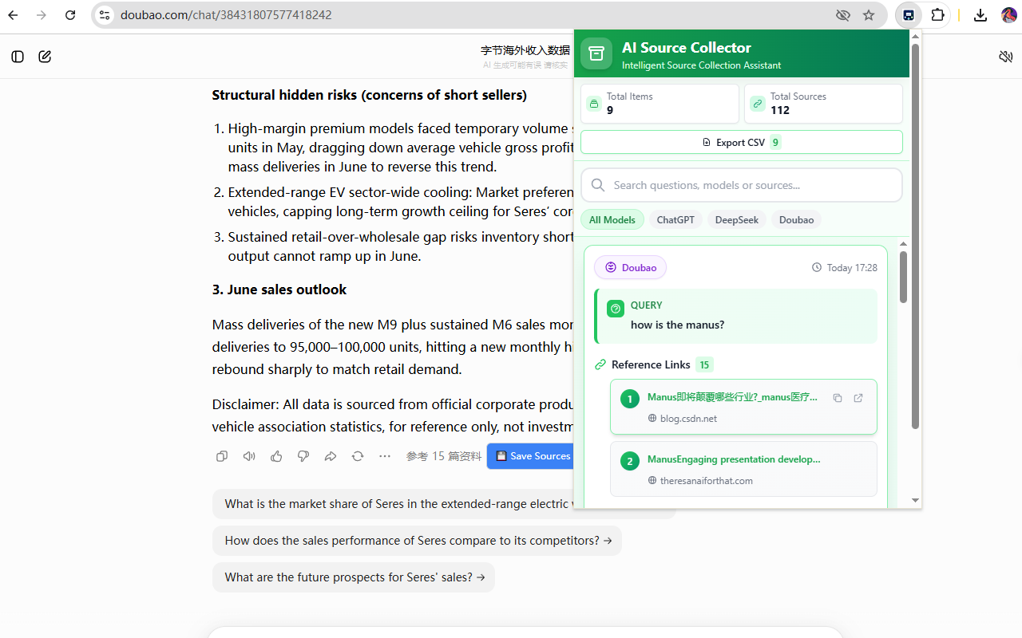Click the blog.csdn.net domain text
The image size is (1022, 638).
[x=688, y=419]
